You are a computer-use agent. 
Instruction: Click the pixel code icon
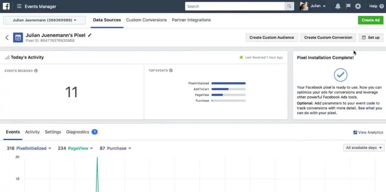coord(18,37)
